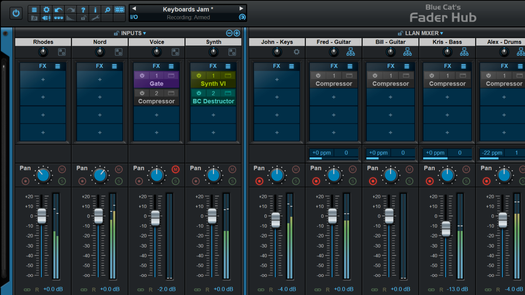The width and height of the screenshot is (525, 295).
Task: Open the preset browser folder icon
Action: tap(34, 18)
